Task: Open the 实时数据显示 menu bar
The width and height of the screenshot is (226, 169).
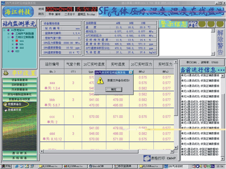Action: tap(19, 85)
